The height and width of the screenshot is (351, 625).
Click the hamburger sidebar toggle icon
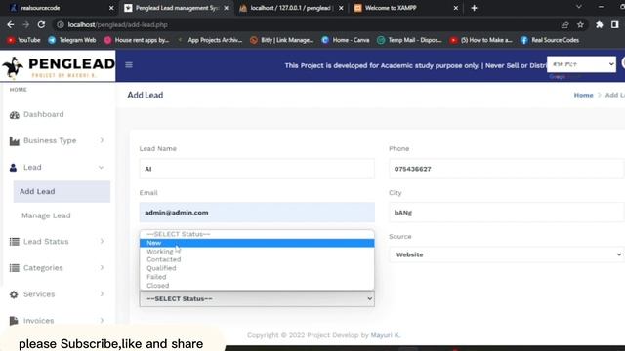129,65
